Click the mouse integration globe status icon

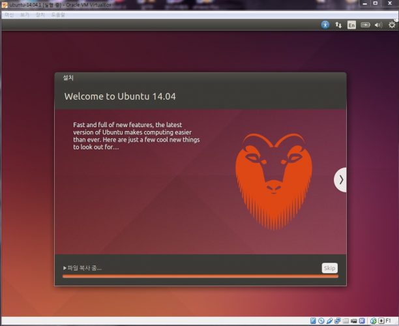point(372,321)
